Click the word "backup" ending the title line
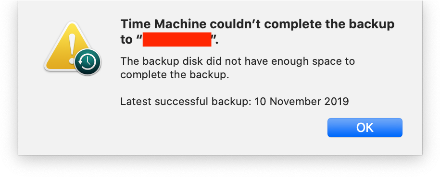The width and height of the screenshot is (440, 177). [x=372, y=25]
